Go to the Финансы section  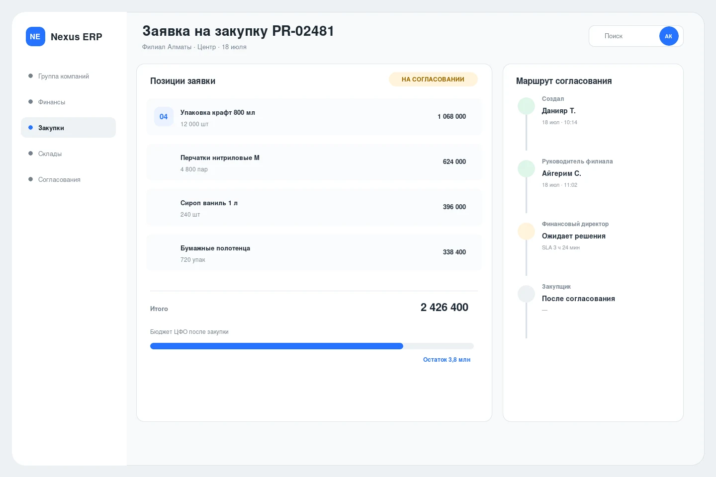tap(68, 102)
